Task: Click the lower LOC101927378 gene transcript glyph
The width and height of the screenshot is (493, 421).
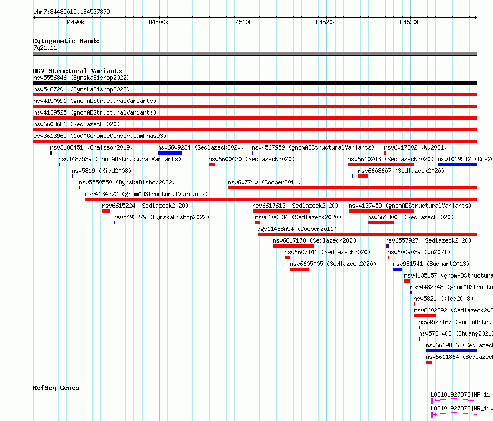Action: [454, 415]
